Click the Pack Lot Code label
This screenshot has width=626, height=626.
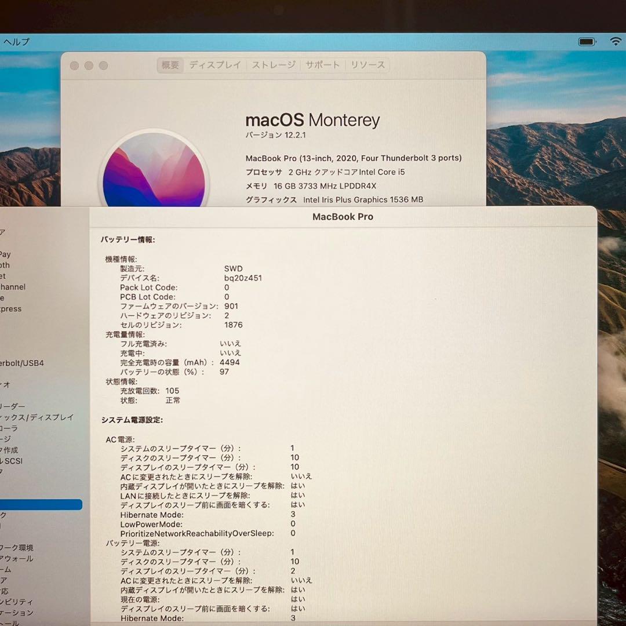coord(148,287)
